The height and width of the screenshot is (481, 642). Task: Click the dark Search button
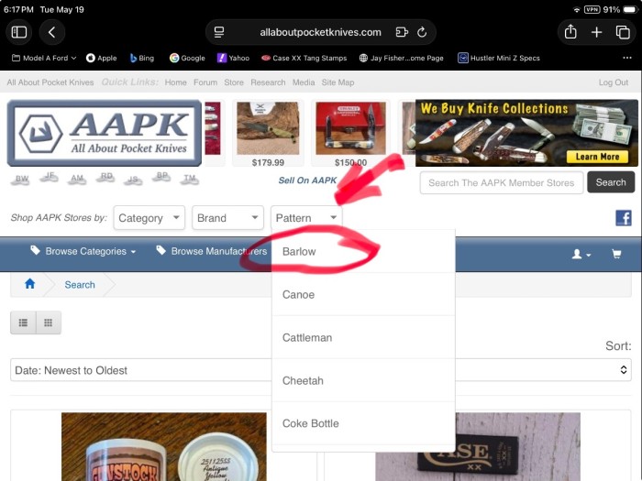coord(611,182)
